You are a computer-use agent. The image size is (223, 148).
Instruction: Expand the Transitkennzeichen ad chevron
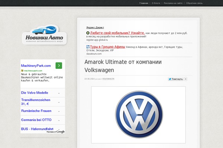click(59, 102)
